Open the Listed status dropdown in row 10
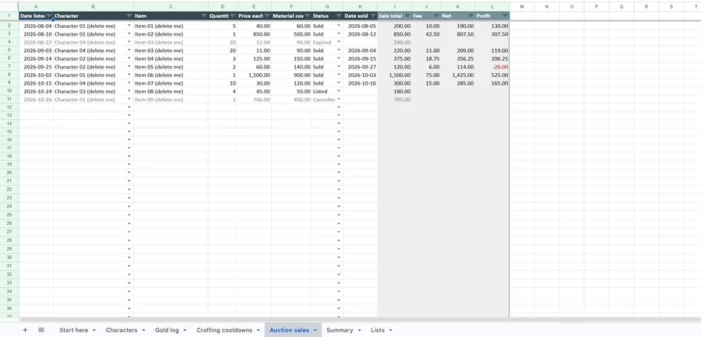Image resolution: width=701 pixels, height=337 pixels. (339, 91)
